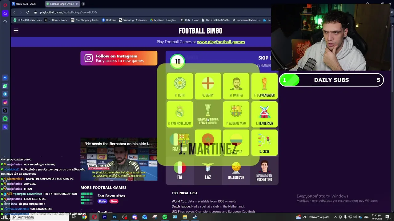394x221 pixels.
Task: Play the Alvaro Arbeloa video thumbnail
Action: coord(119,159)
